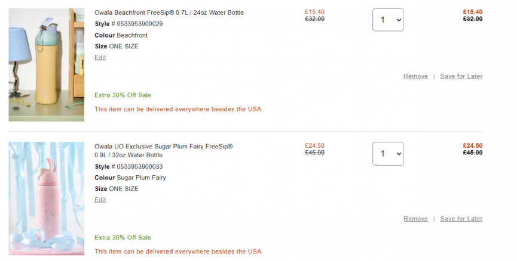Click the Colour Beachfront label
The image size is (517, 261).
click(121, 35)
